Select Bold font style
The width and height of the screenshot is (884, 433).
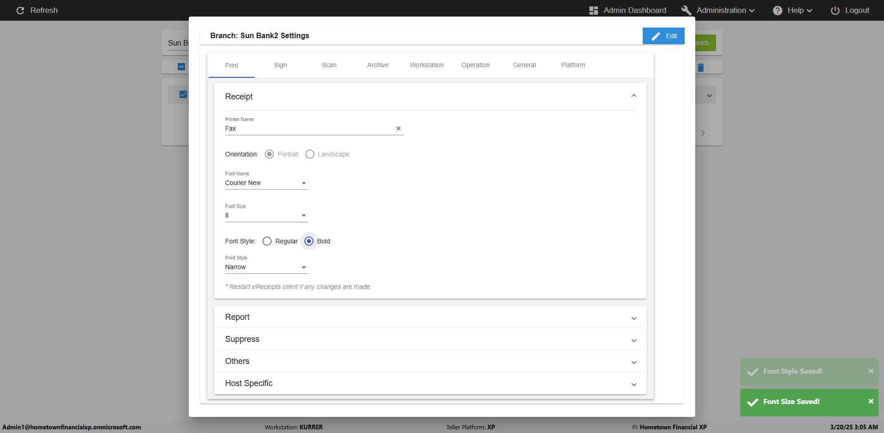309,241
